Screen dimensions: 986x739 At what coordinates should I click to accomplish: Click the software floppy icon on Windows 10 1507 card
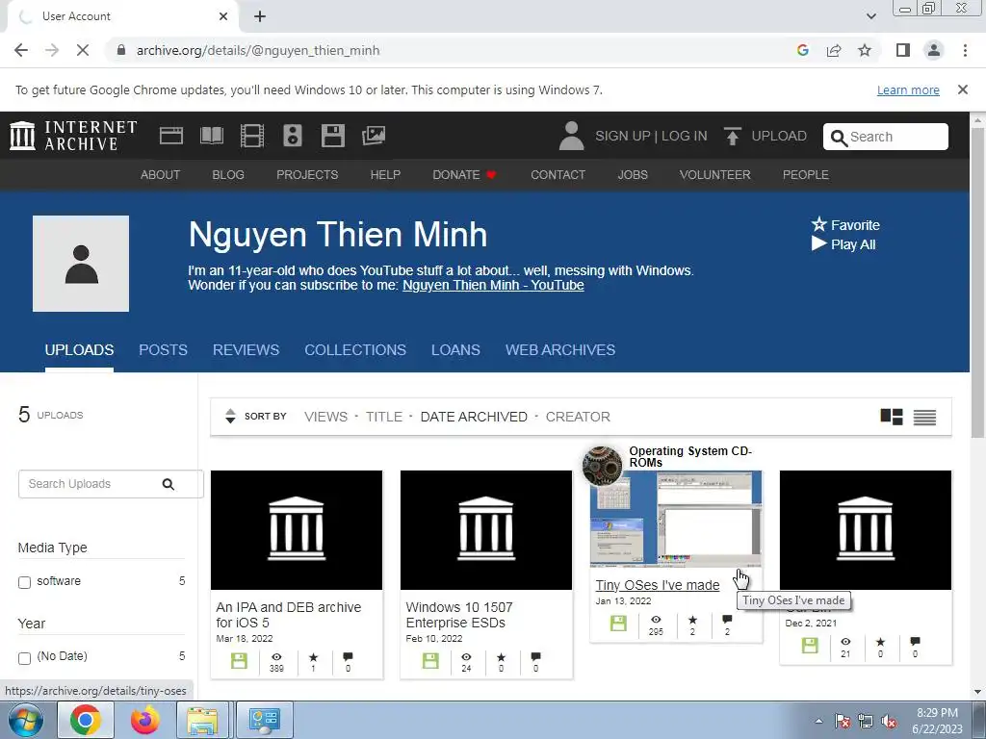430,660
